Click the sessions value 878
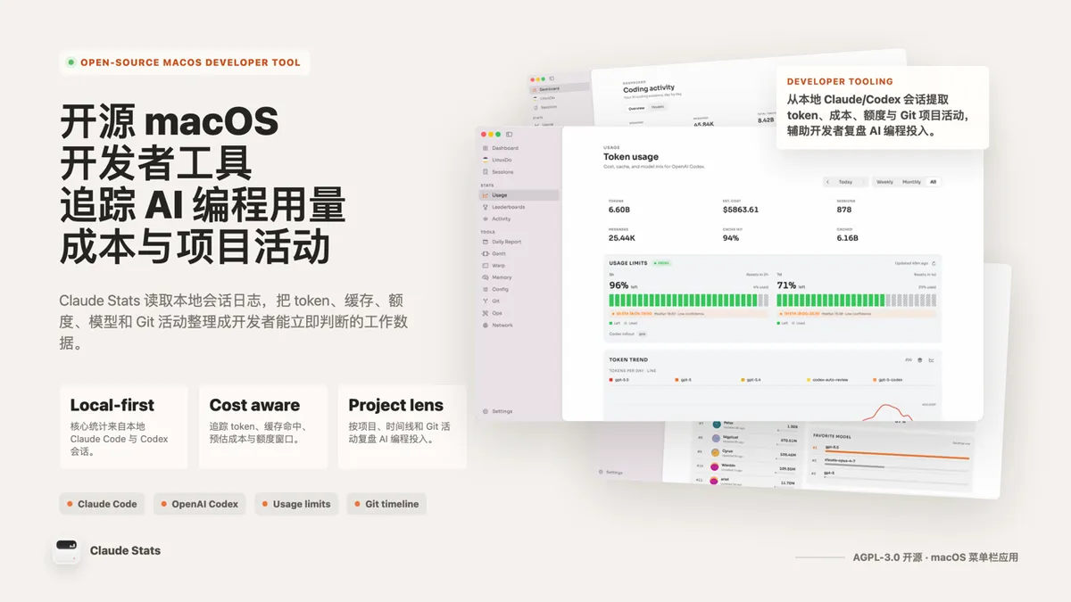Image resolution: width=1071 pixels, height=602 pixels. [844, 210]
